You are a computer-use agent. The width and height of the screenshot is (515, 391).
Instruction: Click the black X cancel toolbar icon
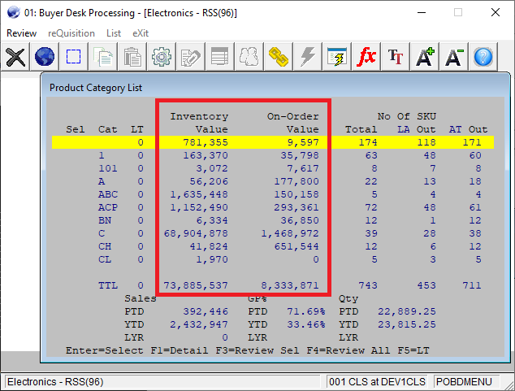coord(15,57)
